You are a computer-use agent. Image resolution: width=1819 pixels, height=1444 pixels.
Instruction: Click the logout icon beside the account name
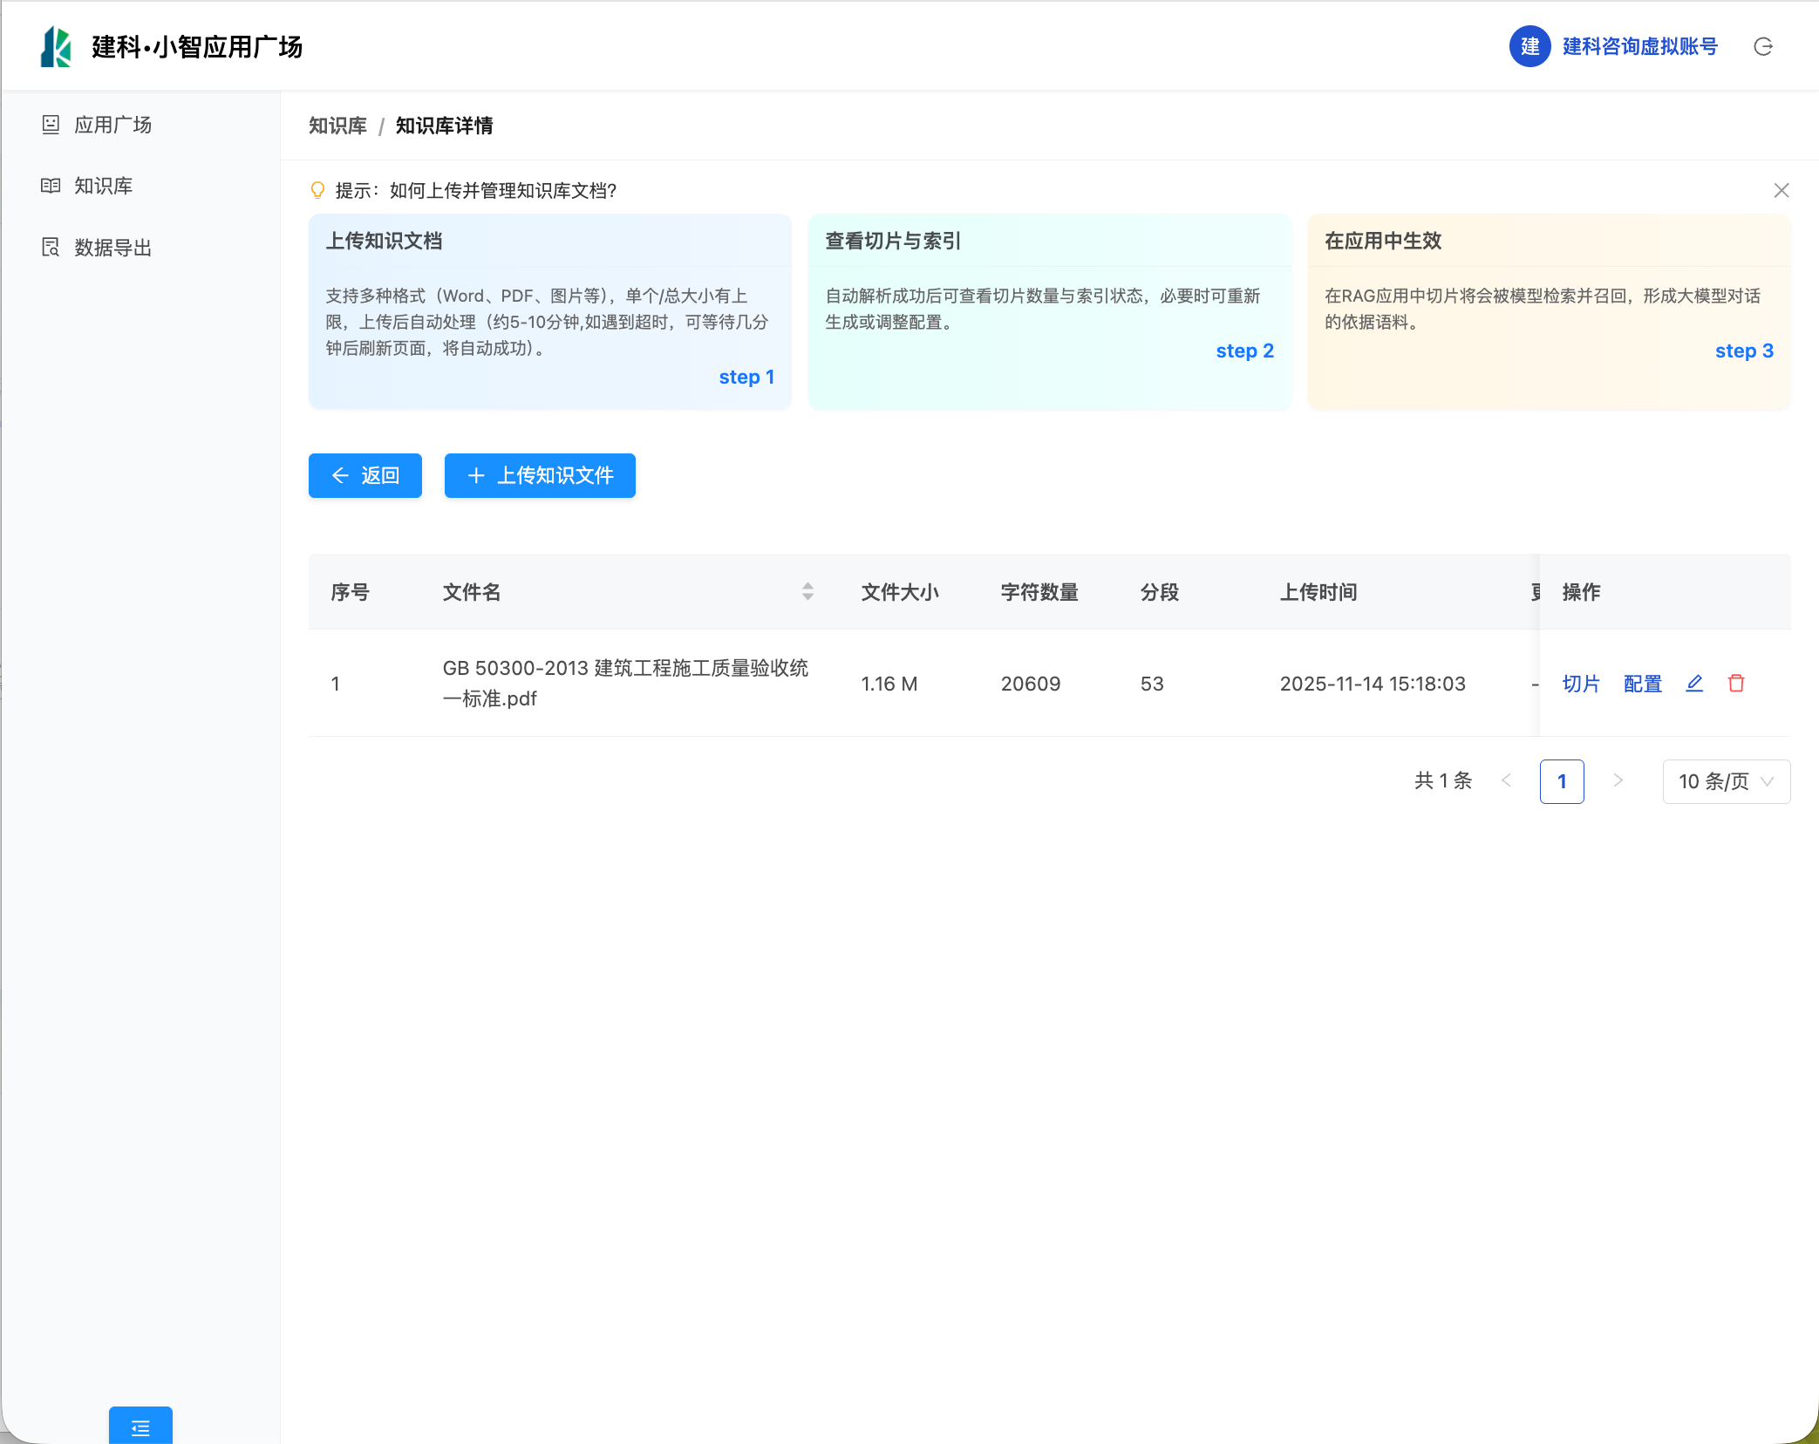[x=1762, y=46]
